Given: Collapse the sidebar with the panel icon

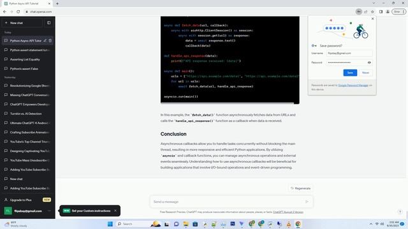Looking at the screenshot, I should 48,23.
